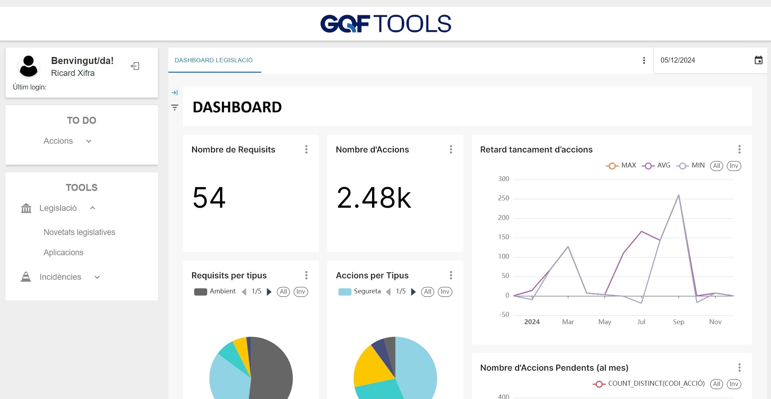Open the filter icon beside the dashboard
This screenshot has width=771, height=399.
(x=175, y=107)
